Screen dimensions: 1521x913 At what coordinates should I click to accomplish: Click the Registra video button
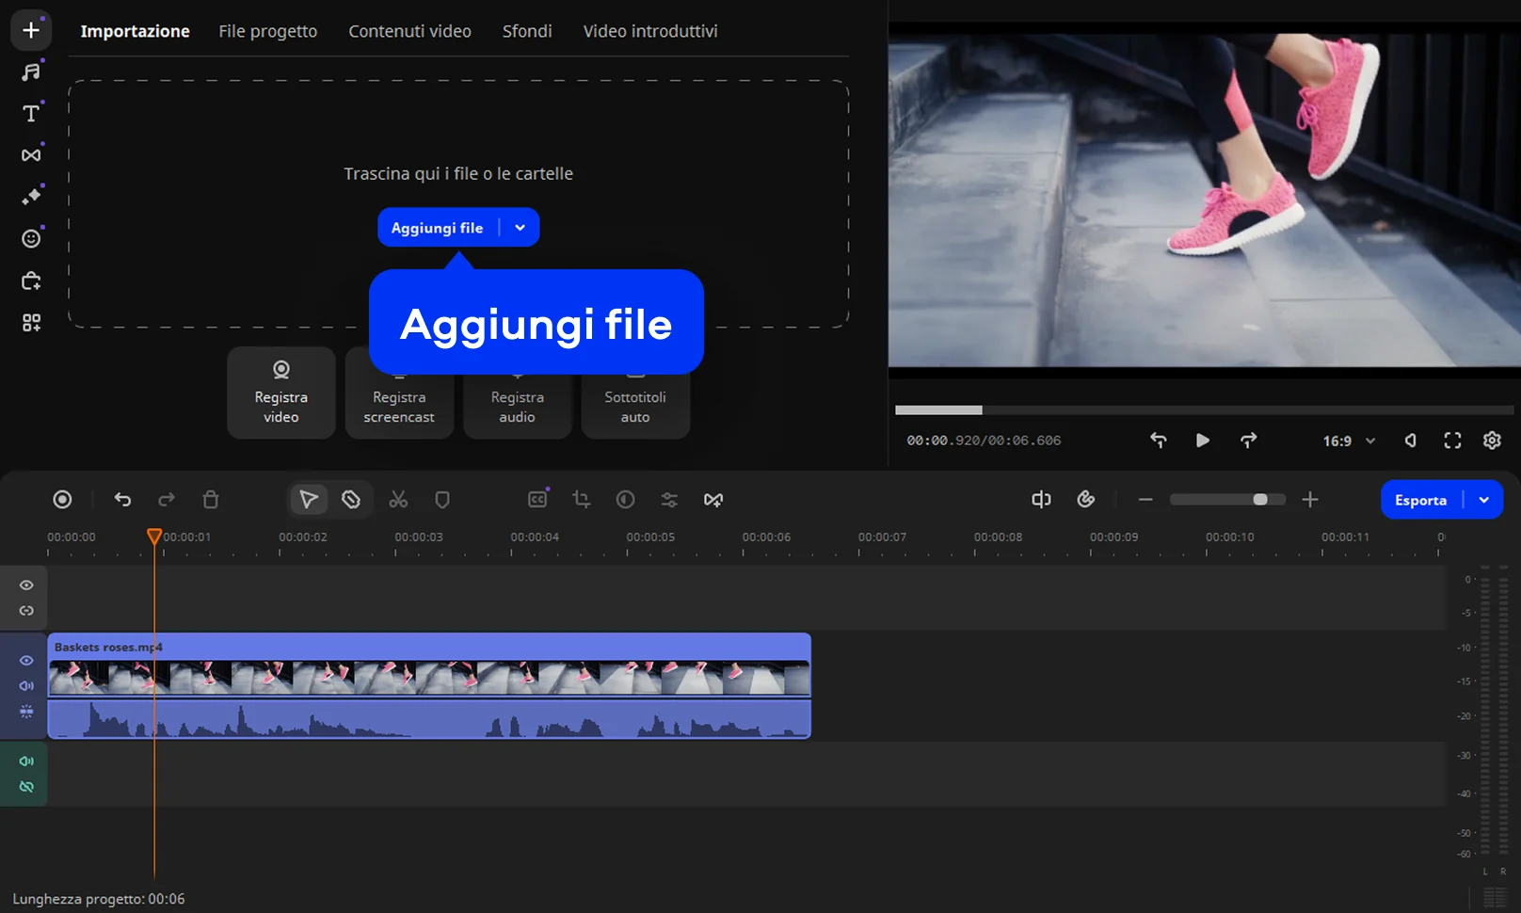tap(280, 392)
